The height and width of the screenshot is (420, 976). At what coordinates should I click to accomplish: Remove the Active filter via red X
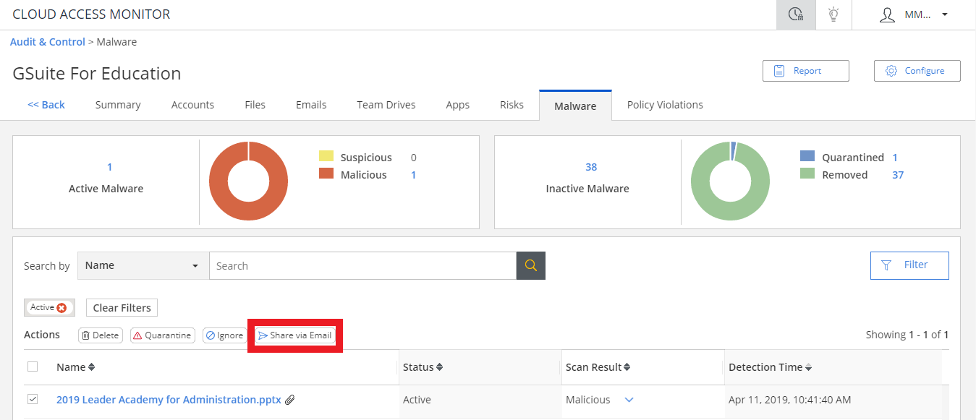pyautogui.click(x=61, y=308)
